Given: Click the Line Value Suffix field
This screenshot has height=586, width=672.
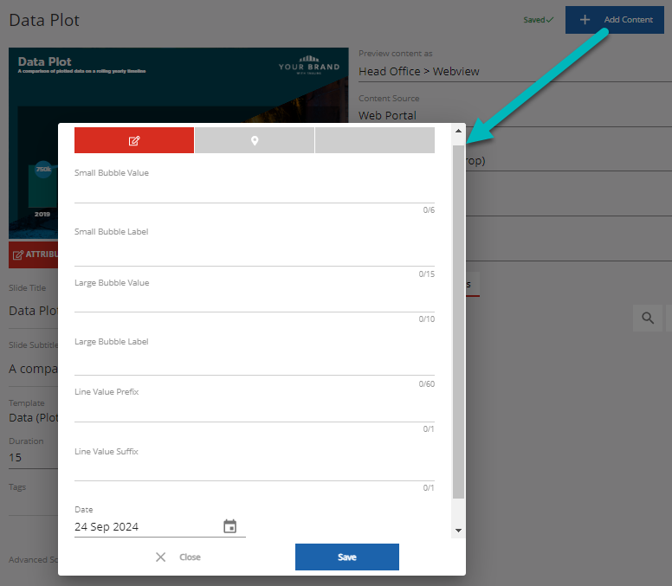Looking at the screenshot, I should click(255, 470).
